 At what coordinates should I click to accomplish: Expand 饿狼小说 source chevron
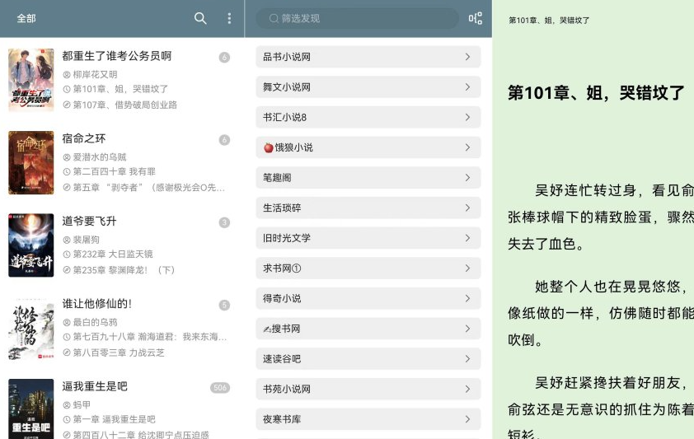467,147
